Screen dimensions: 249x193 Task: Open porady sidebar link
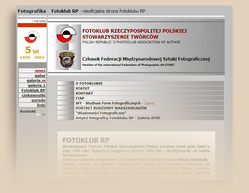pyautogui.click(x=38, y=100)
